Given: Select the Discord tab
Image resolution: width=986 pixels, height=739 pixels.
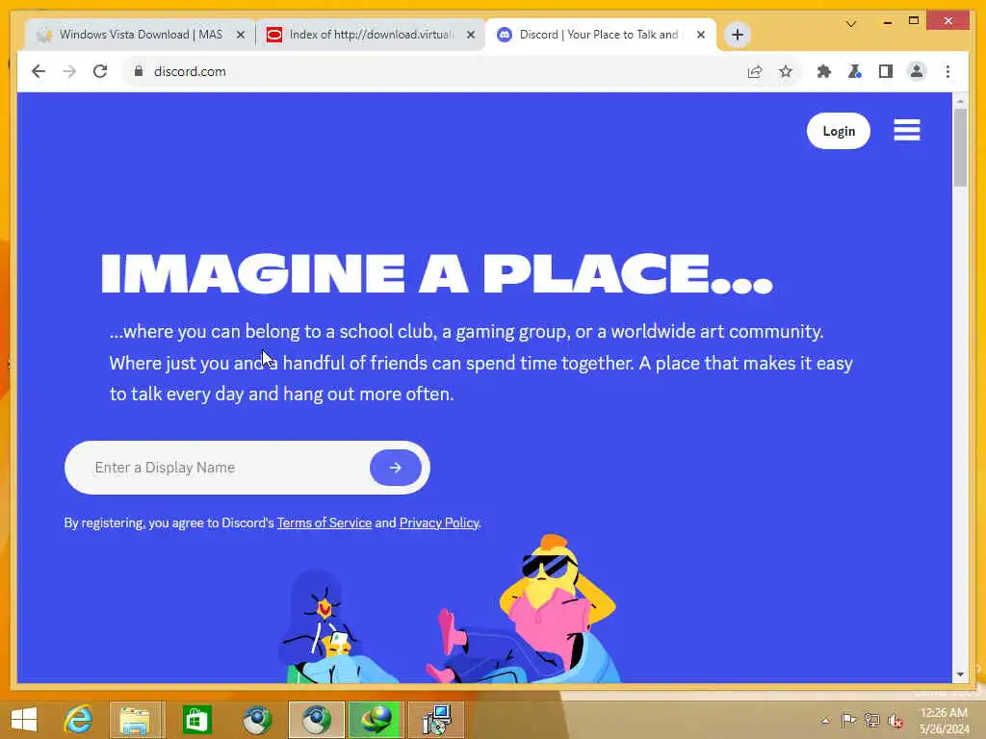Looking at the screenshot, I should click(x=601, y=35).
